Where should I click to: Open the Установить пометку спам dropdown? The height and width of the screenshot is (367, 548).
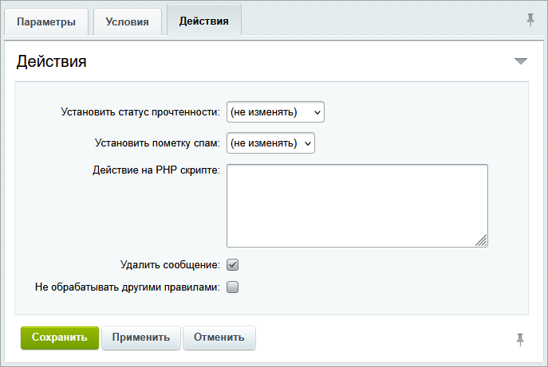tap(271, 143)
